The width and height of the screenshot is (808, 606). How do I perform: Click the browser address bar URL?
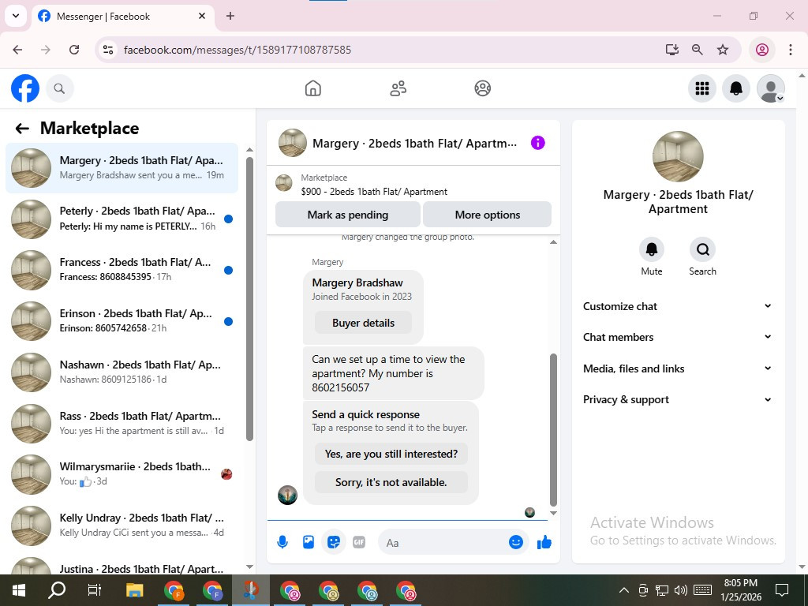(x=238, y=50)
